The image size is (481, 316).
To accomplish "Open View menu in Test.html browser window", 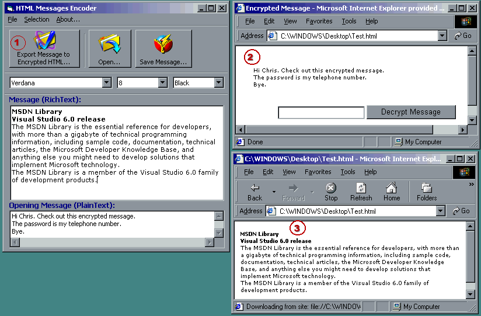I will click(289, 172).
